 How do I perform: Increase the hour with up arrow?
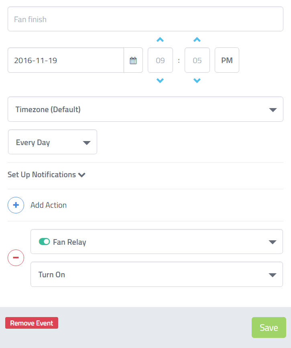(x=160, y=40)
